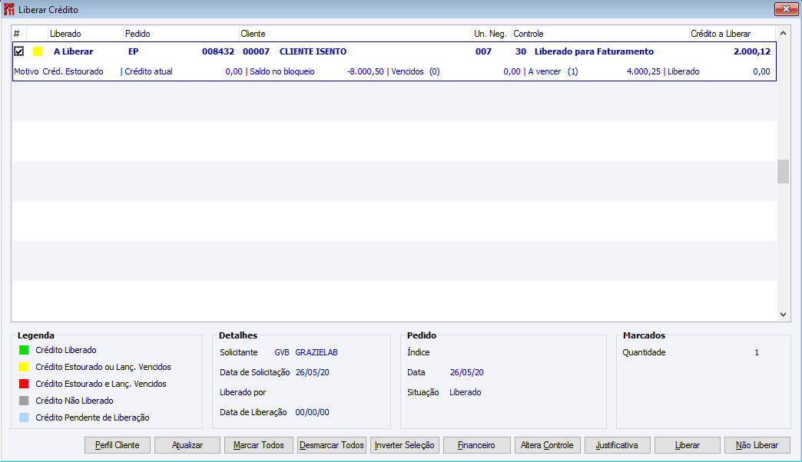This screenshot has width=802, height=462.
Task: Click the light blue pending legend swatch
Action: (24, 417)
